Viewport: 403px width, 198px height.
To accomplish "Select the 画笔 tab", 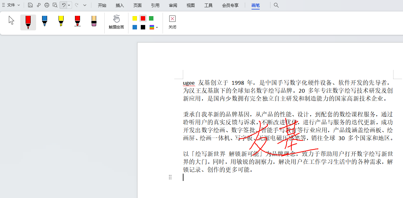I will (x=256, y=5).
